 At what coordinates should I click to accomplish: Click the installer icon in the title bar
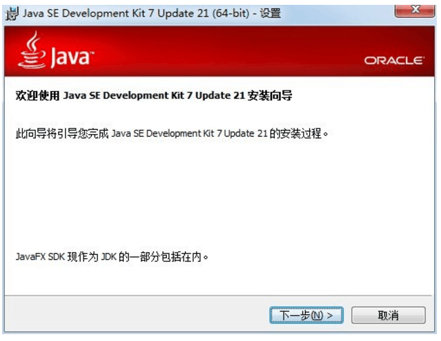click(12, 14)
